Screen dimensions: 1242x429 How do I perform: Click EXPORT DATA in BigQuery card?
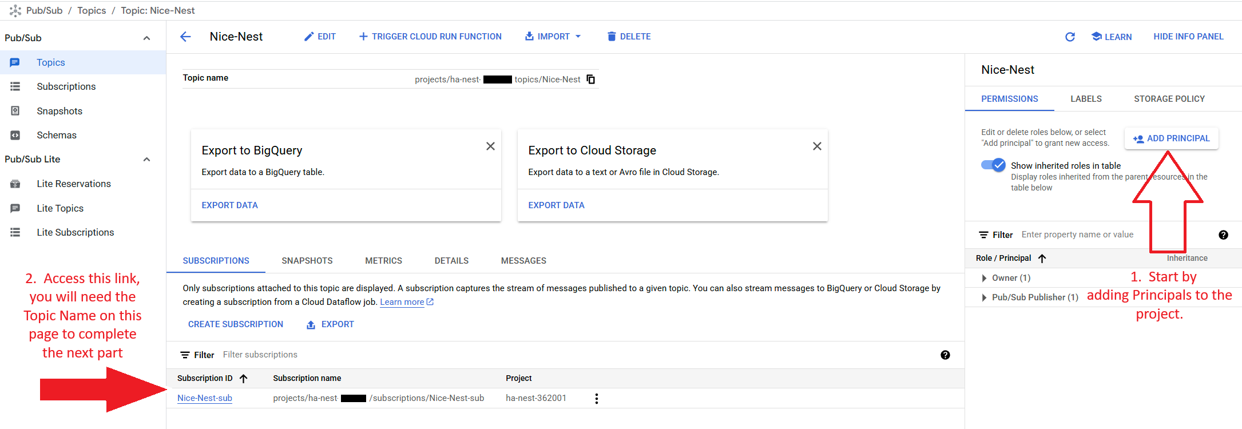[229, 205]
